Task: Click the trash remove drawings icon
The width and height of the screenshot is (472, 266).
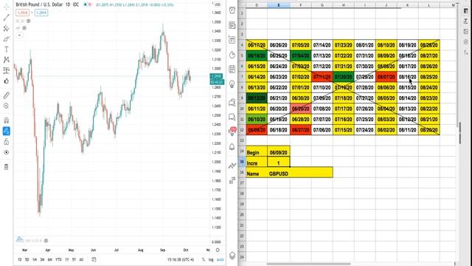Action: [7, 167]
